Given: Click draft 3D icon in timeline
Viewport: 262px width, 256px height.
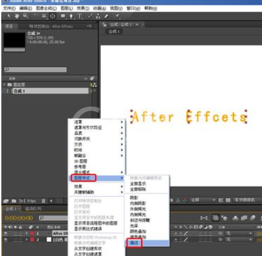Looking at the screenshot, I should click(224, 218).
